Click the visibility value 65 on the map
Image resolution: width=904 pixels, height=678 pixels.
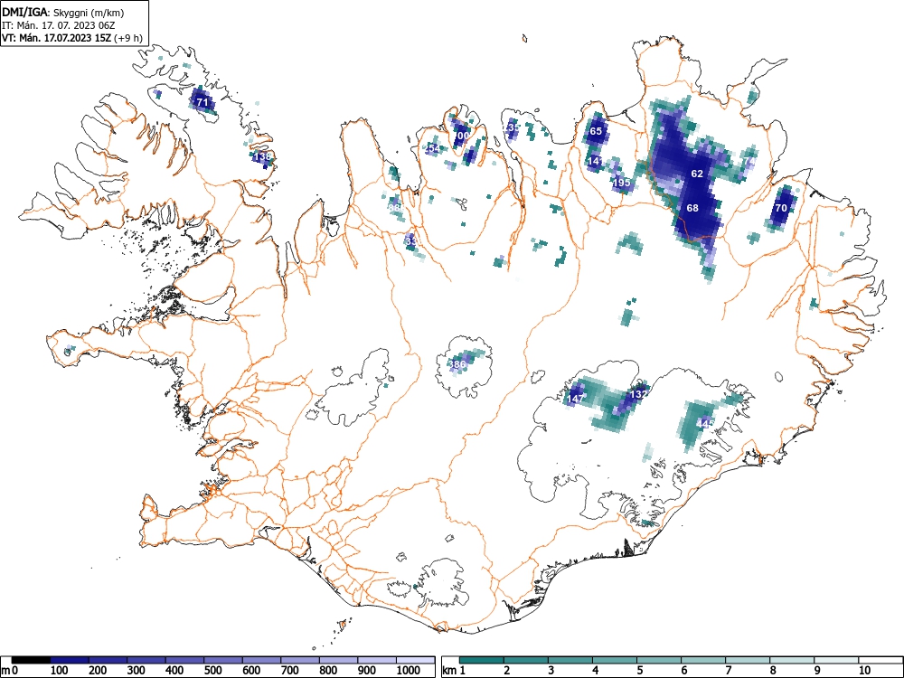point(596,131)
